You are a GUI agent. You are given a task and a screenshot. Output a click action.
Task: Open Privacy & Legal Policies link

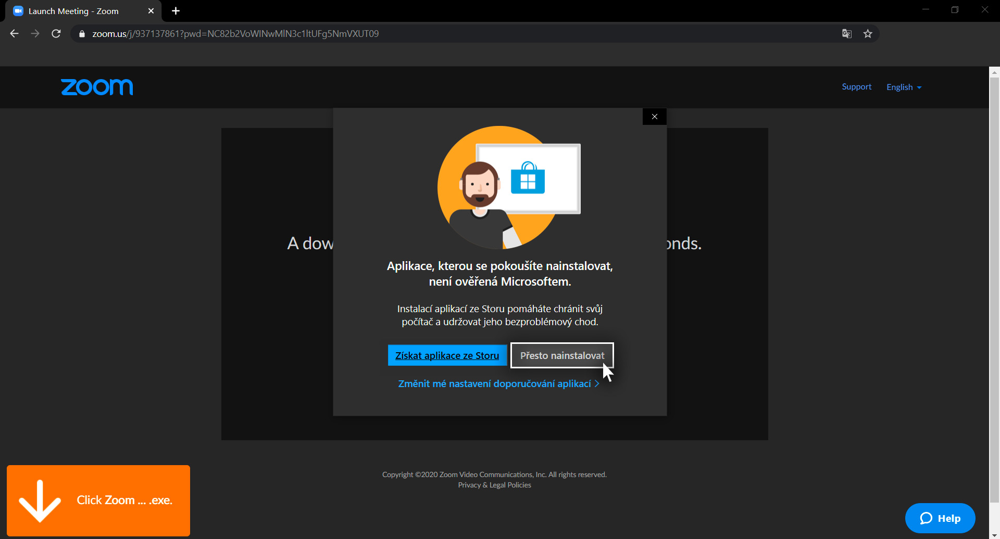pyautogui.click(x=494, y=485)
